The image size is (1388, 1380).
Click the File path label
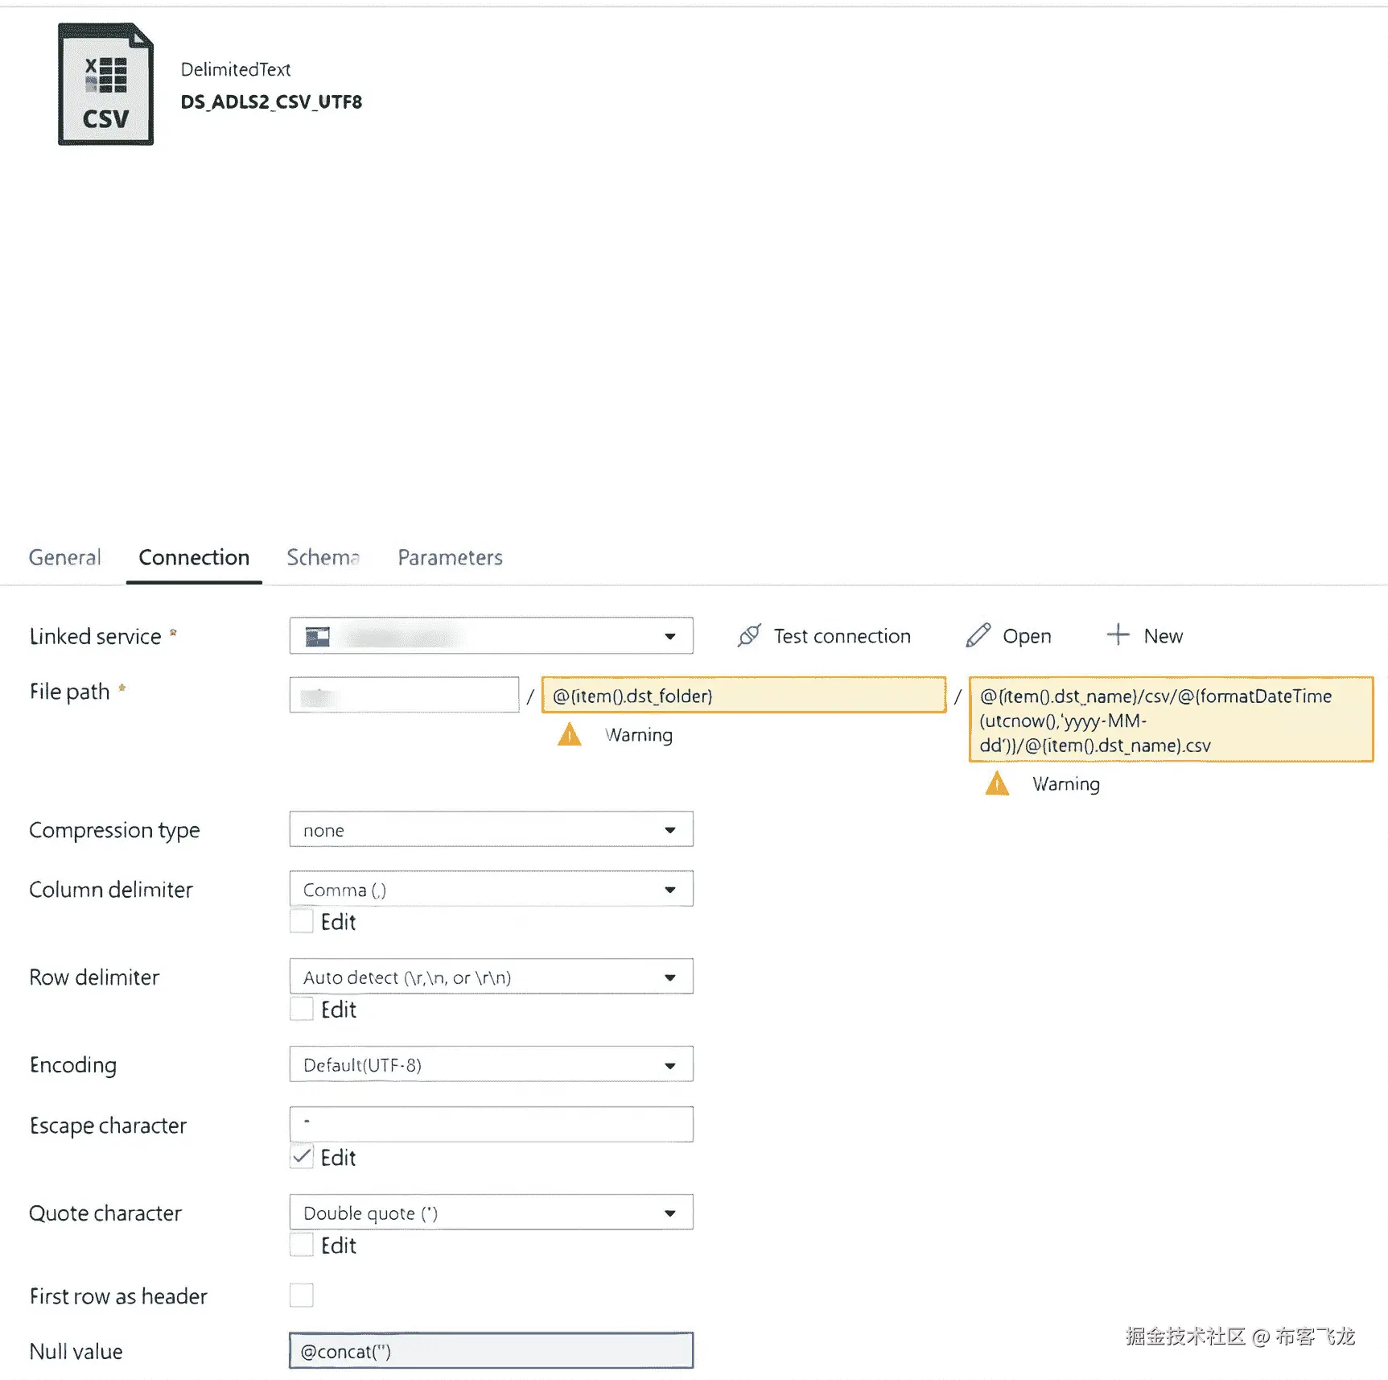point(69,692)
